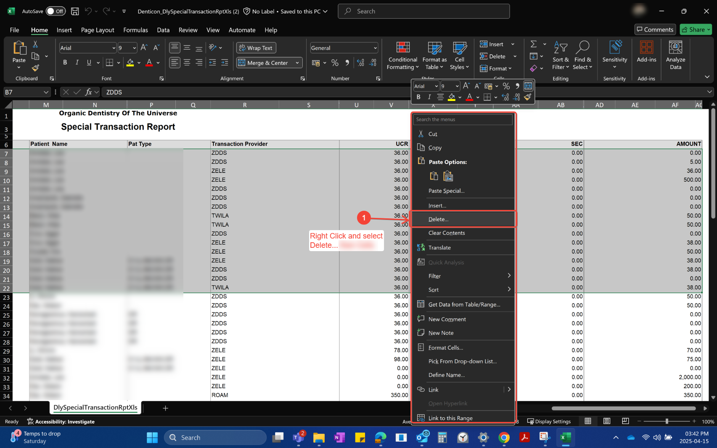Toggle Italic in ribbon Font group
This screenshot has width=717, height=448.
77,63
